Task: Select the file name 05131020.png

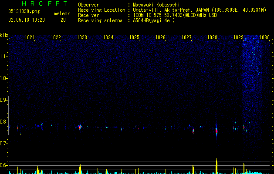Action: [24, 11]
